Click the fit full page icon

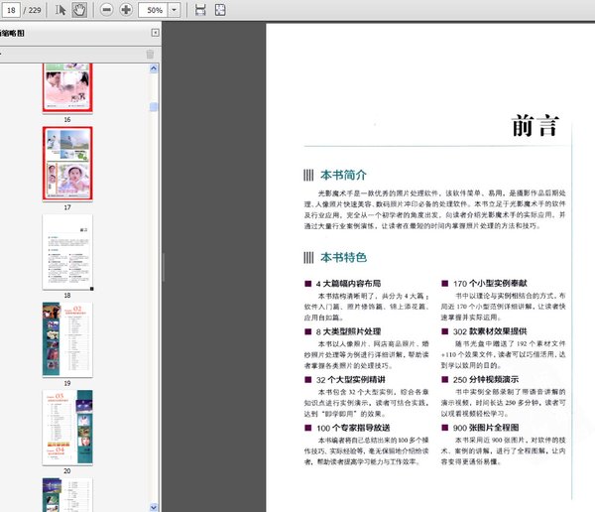(x=220, y=10)
